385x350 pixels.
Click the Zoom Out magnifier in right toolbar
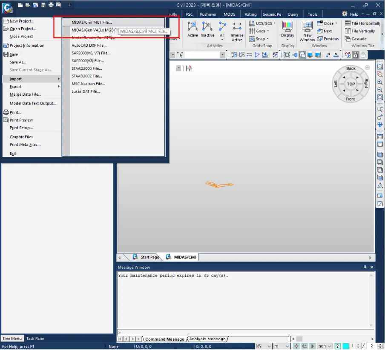click(380, 90)
